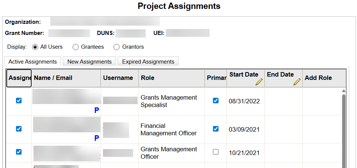Click the Username column header
The width and height of the screenshot is (357, 168).
pos(118,78)
